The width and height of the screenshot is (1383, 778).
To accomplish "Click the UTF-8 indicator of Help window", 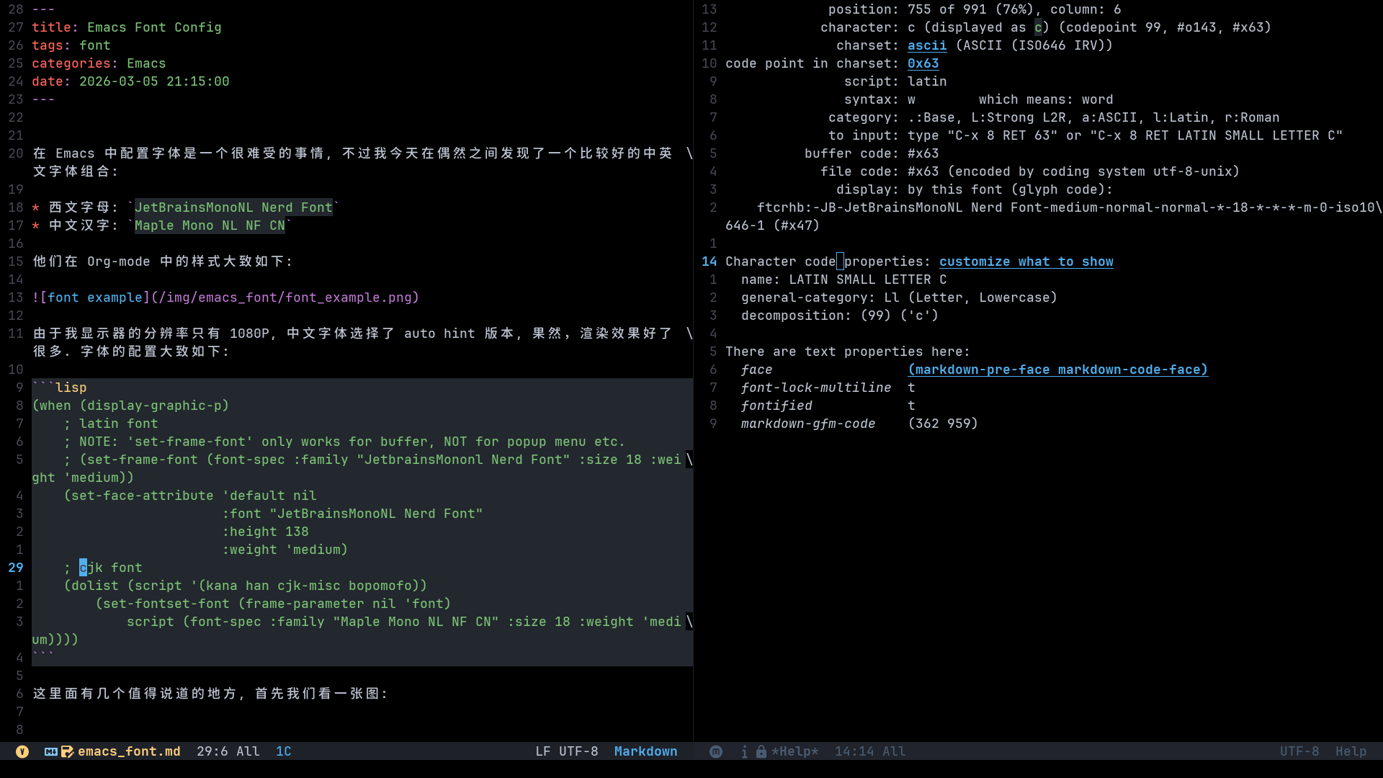I will [1299, 751].
